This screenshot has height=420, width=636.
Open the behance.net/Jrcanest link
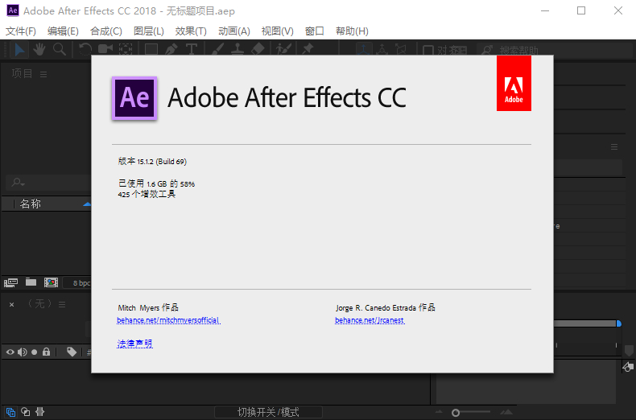370,320
